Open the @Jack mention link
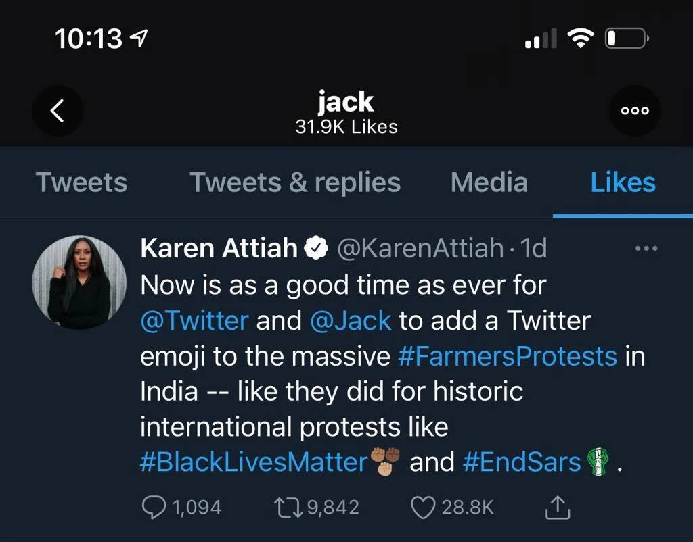This screenshot has height=542, width=693. pyautogui.click(x=350, y=320)
